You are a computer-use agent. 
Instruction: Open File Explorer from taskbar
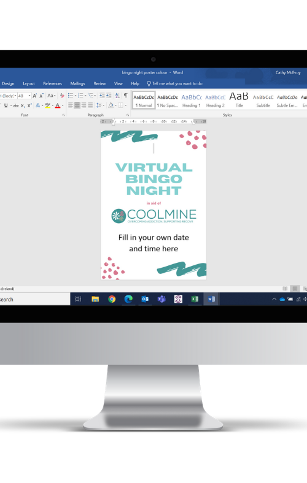(x=95, y=299)
